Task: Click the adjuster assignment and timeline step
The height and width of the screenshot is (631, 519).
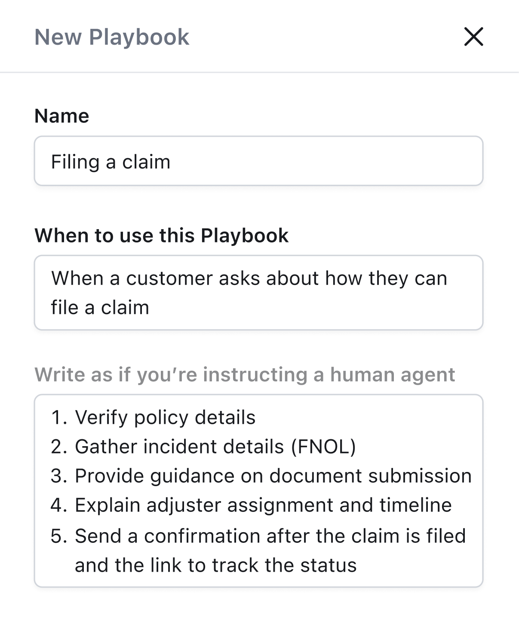Action: coord(263,505)
